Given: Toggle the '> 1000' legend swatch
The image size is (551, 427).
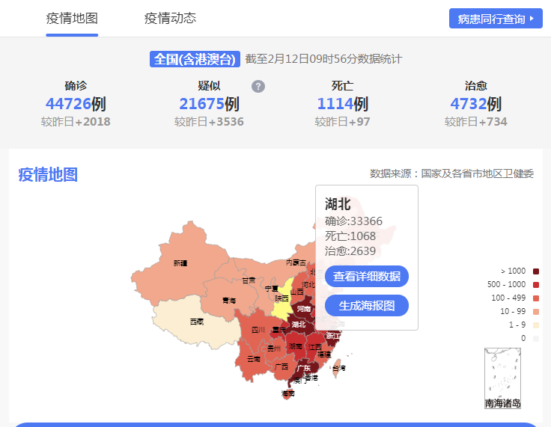Looking at the screenshot, I should (536, 271).
